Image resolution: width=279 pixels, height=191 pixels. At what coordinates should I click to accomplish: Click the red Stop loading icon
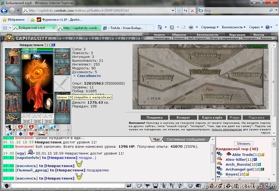[x=192, y=11]
